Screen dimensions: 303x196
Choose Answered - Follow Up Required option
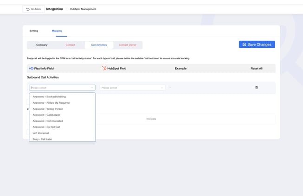[62, 103]
